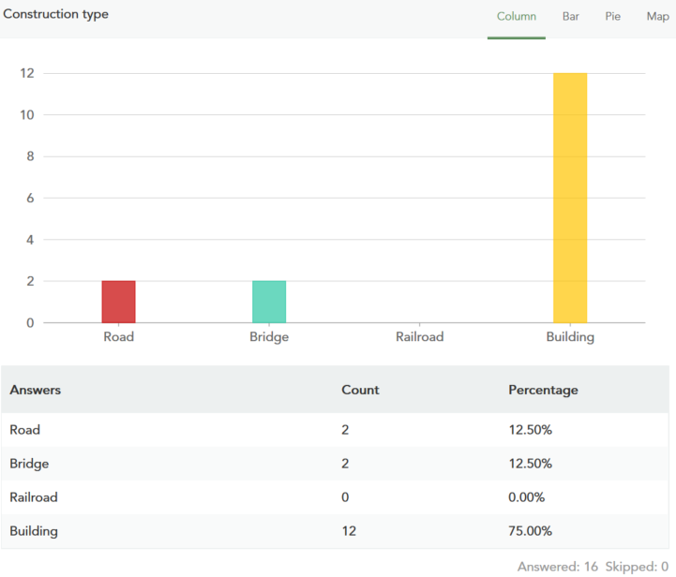Click the Count column header
The width and height of the screenshot is (676, 577).
(360, 390)
